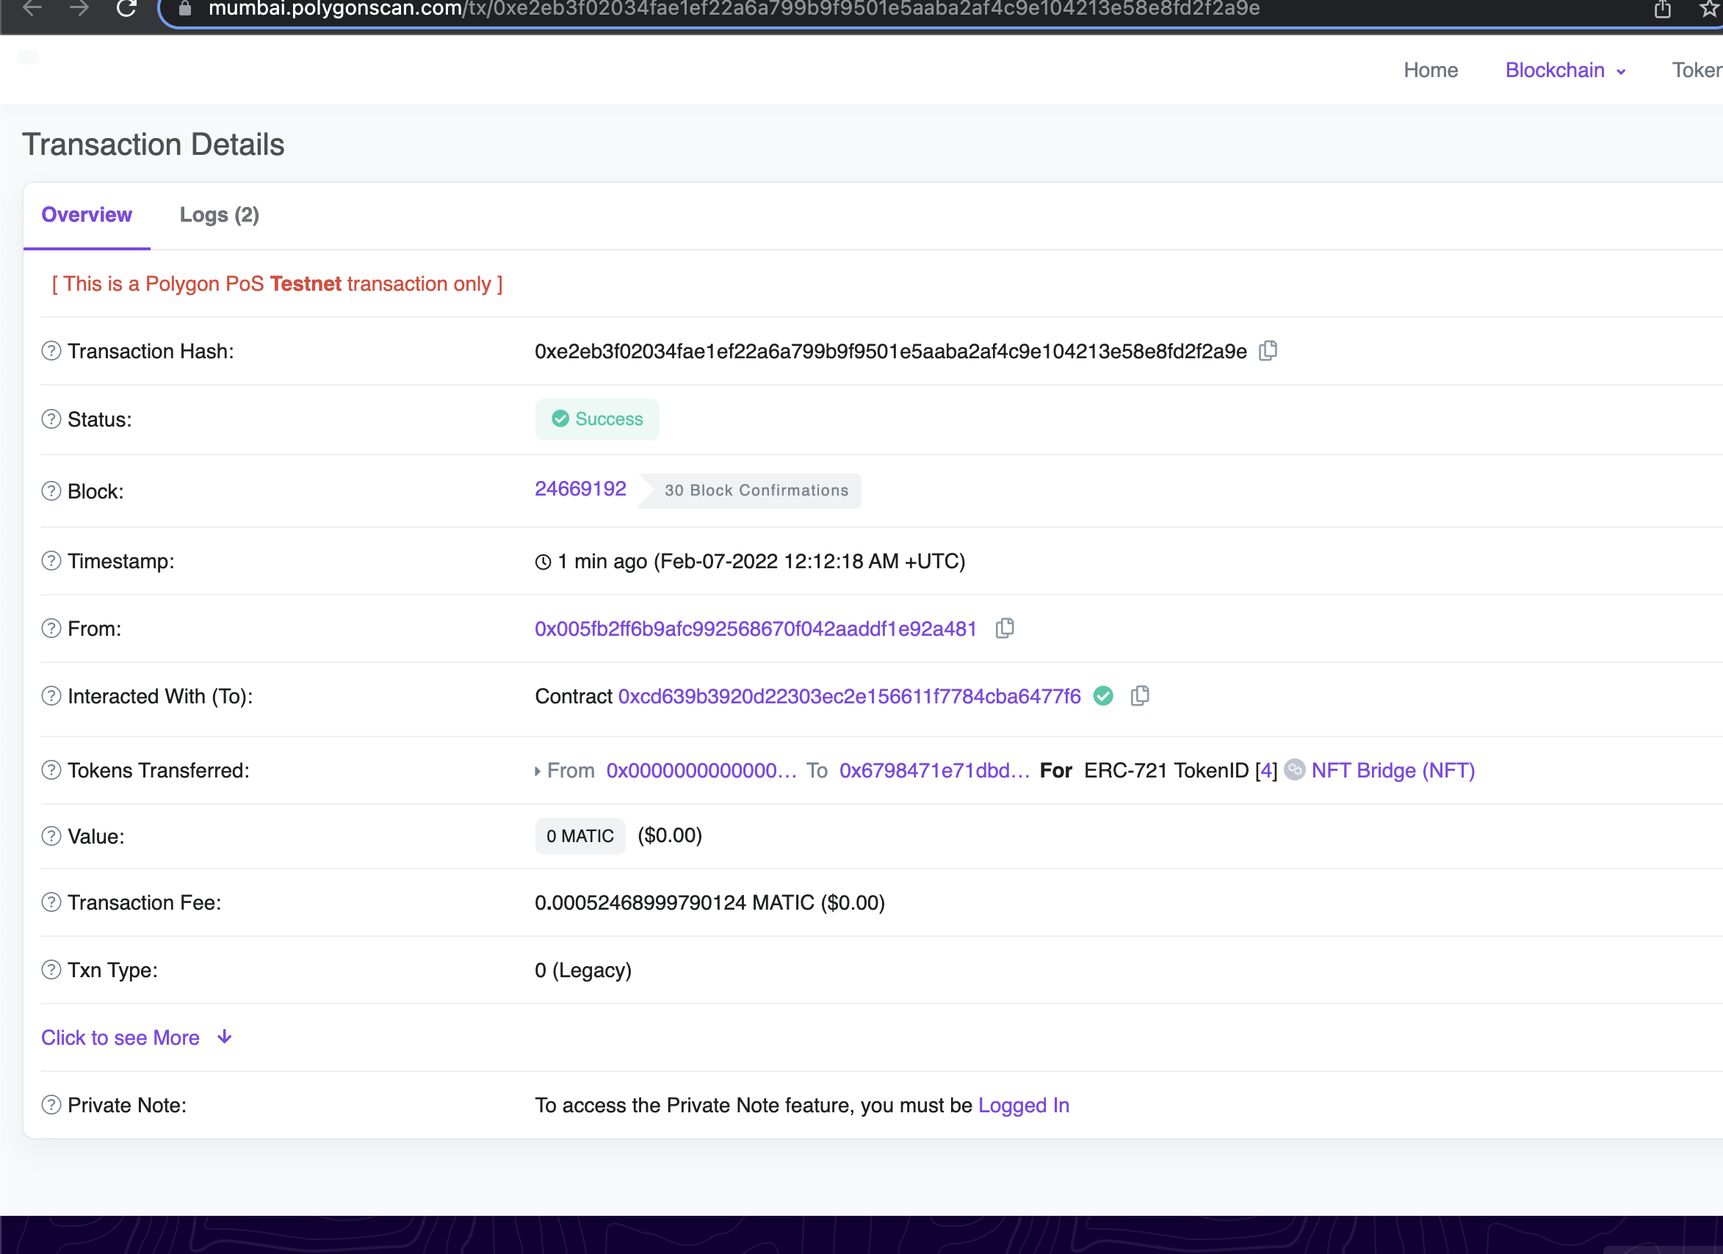
Task: Click the Success status badge
Action: point(597,419)
